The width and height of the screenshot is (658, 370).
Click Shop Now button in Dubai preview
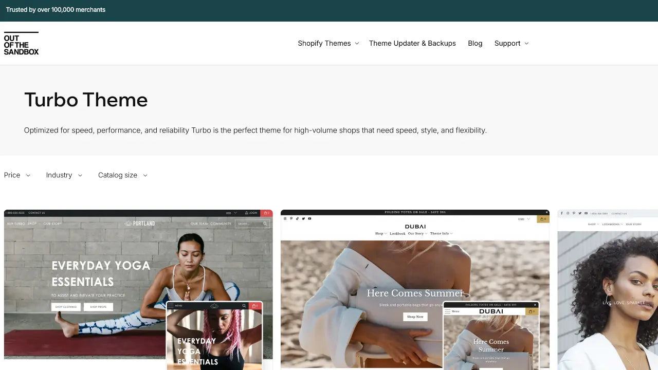pos(415,317)
